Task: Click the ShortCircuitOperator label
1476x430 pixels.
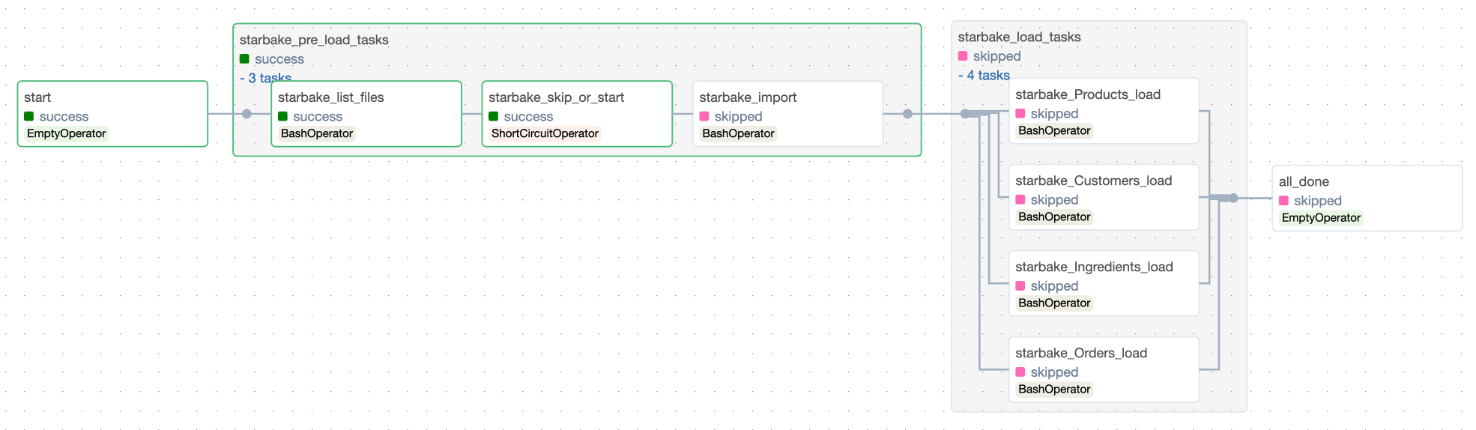Action: 545,133
